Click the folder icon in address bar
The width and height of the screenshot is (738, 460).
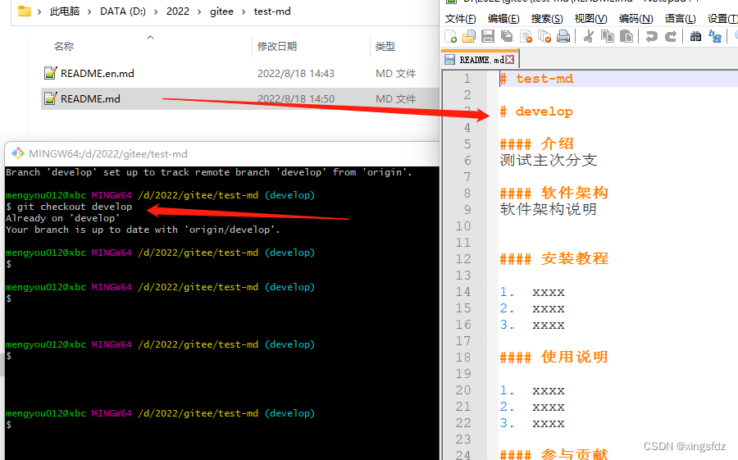(x=25, y=11)
